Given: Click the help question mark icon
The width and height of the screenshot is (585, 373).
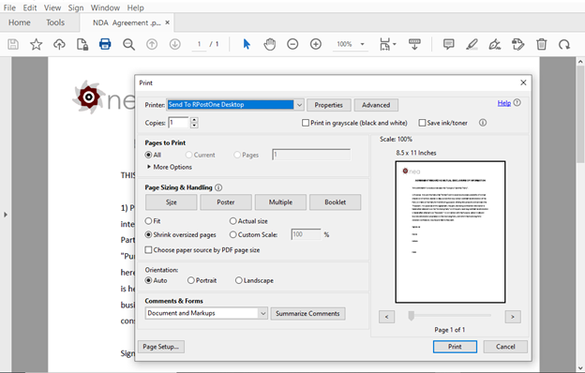Looking at the screenshot, I should (x=517, y=102).
